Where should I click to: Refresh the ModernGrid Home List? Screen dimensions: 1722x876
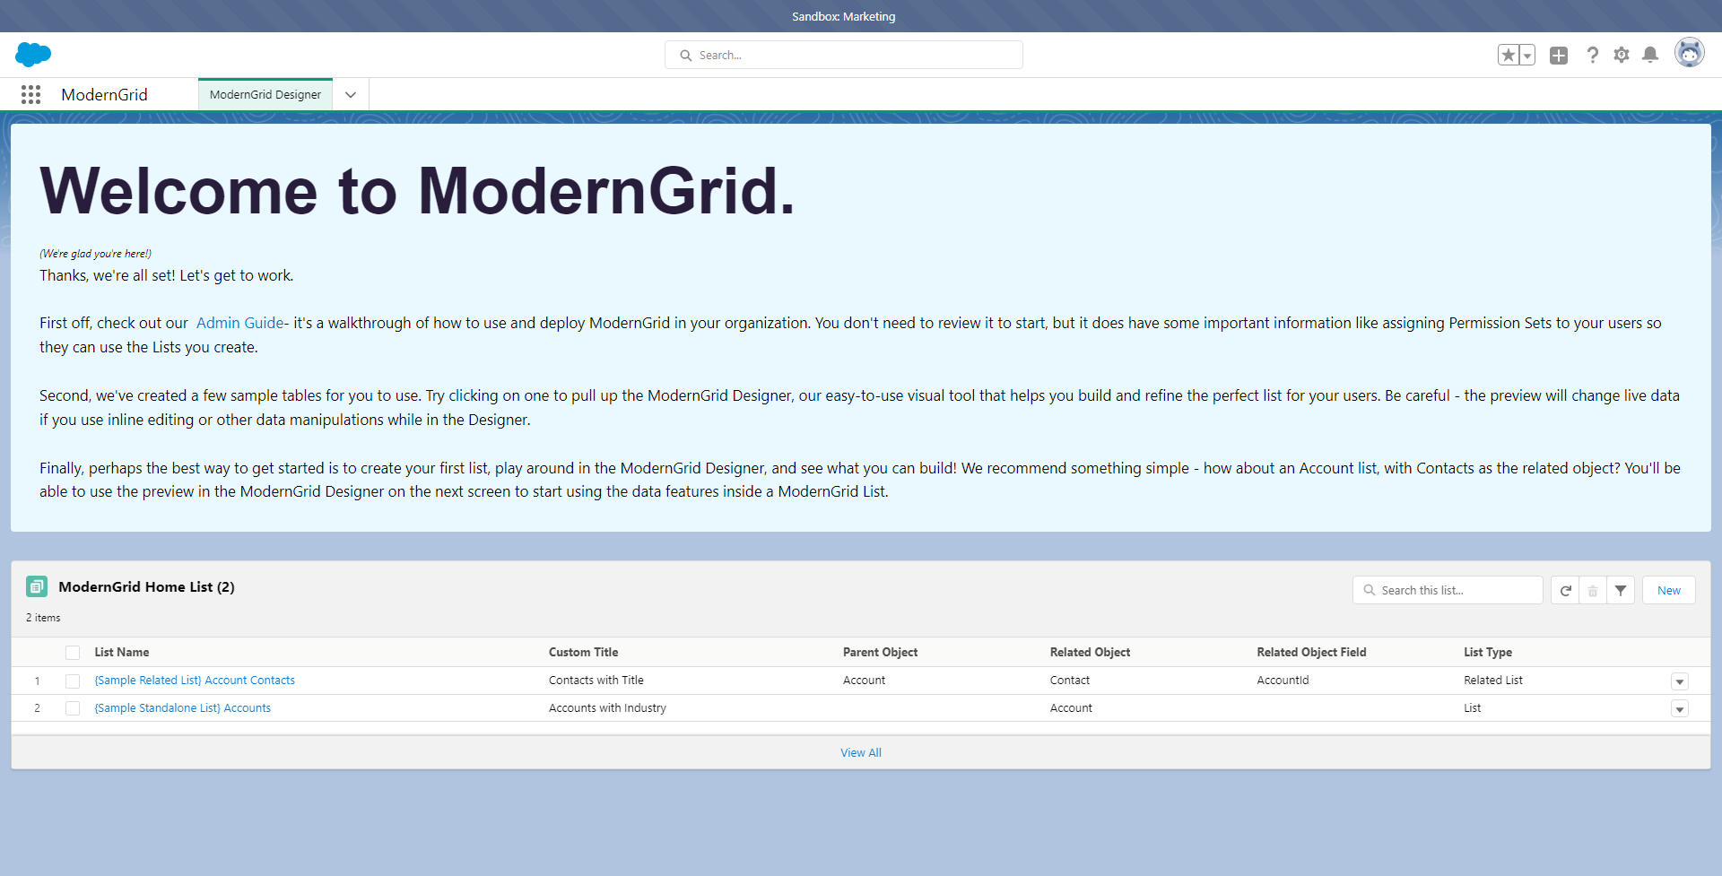[1565, 590]
